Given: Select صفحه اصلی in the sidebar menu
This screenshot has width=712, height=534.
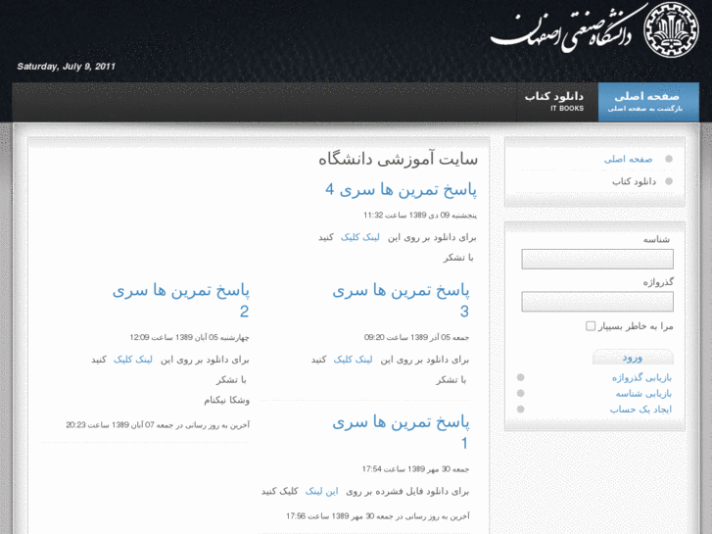Looking at the screenshot, I should 628,159.
